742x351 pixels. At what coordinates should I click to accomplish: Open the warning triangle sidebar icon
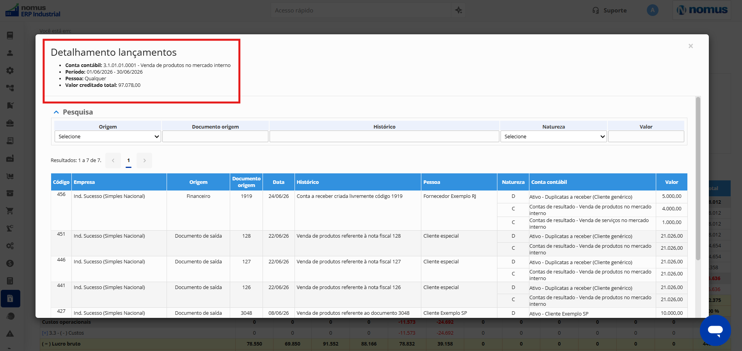(x=10, y=333)
